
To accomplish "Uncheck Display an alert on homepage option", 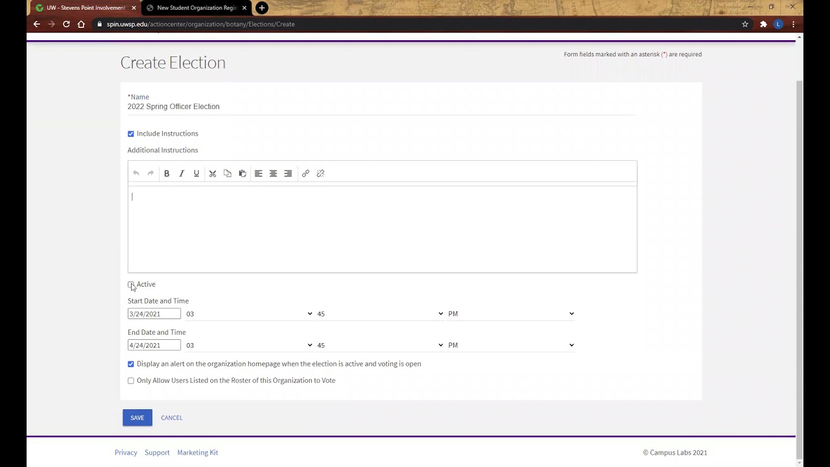I will 131,364.
